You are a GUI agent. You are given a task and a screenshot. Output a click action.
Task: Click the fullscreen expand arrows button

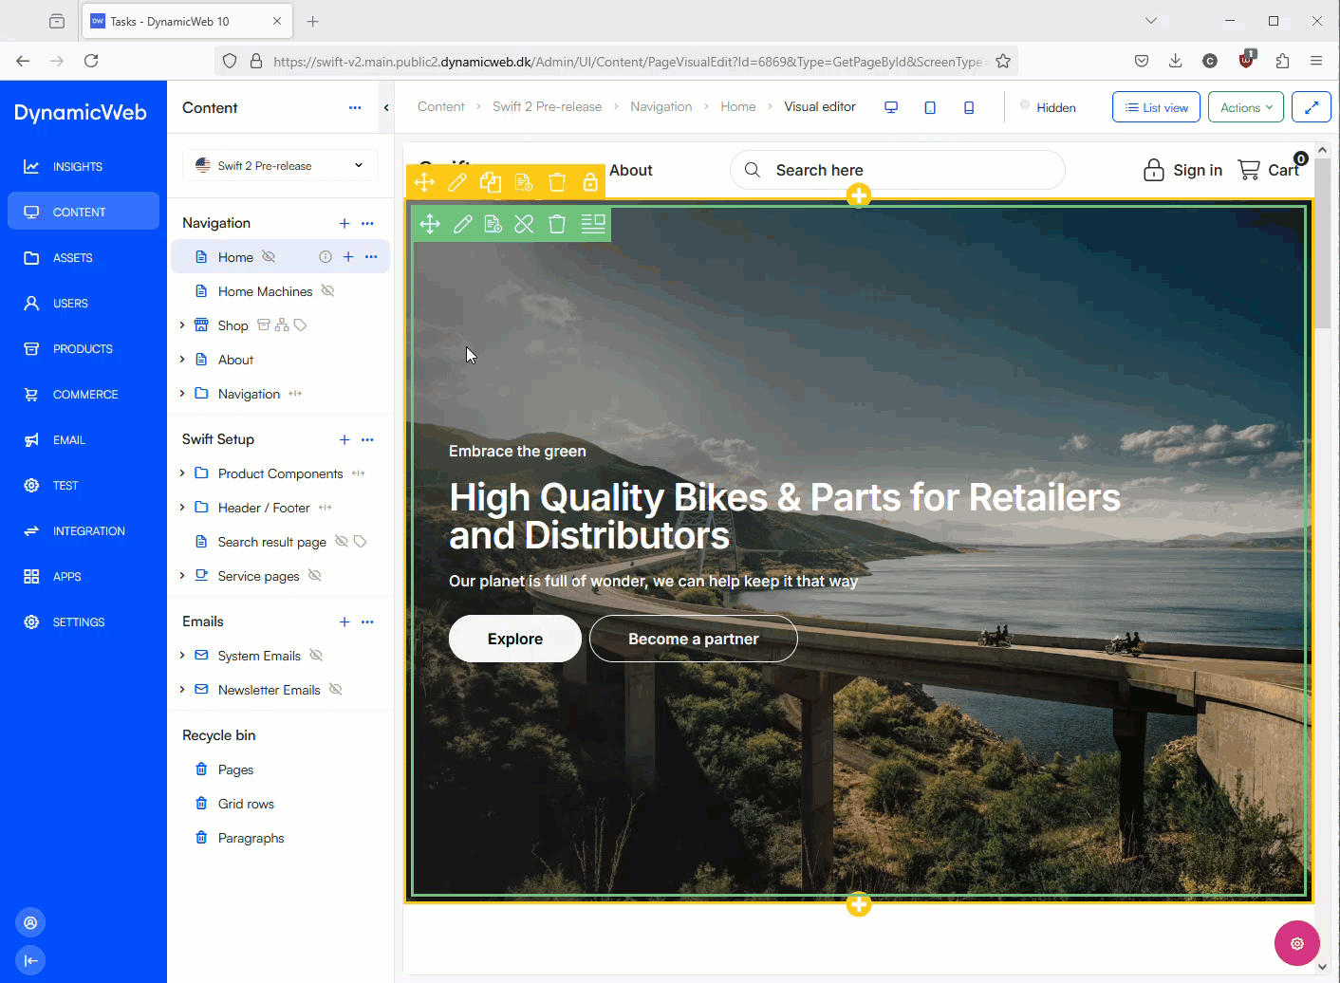tap(1311, 107)
